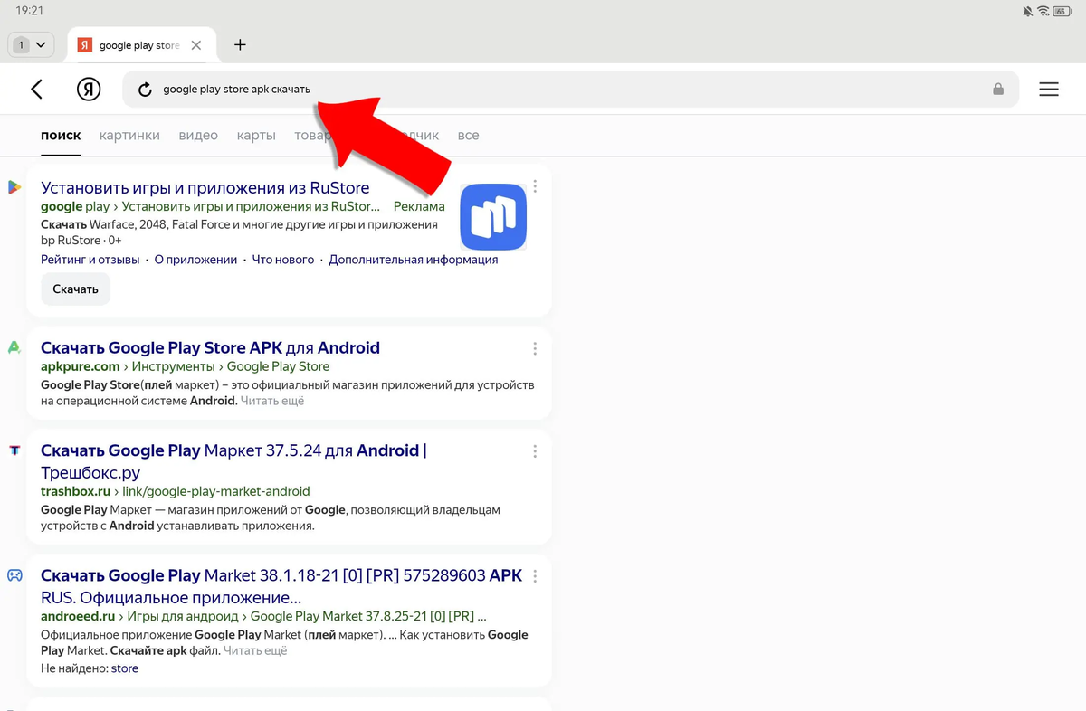This screenshot has width=1086, height=711.
Task: Click trashbox.ru domain link
Action: (x=75, y=491)
